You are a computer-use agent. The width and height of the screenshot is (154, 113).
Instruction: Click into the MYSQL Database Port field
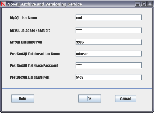tap(109, 42)
